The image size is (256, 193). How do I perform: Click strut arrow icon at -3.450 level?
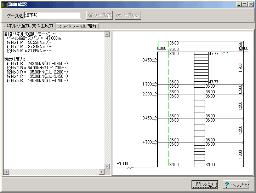(x=154, y=118)
